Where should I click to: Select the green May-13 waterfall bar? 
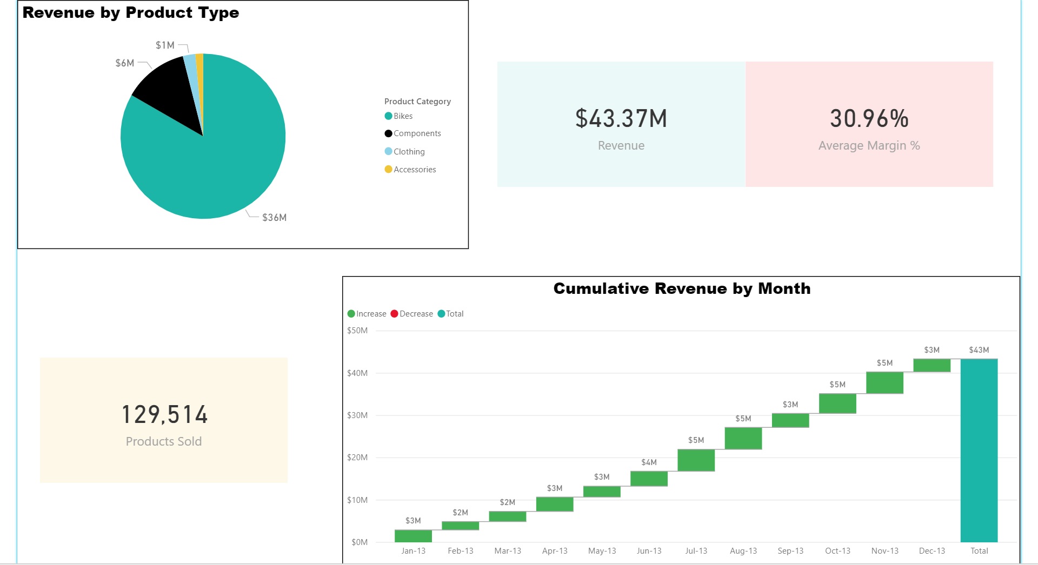click(602, 492)
